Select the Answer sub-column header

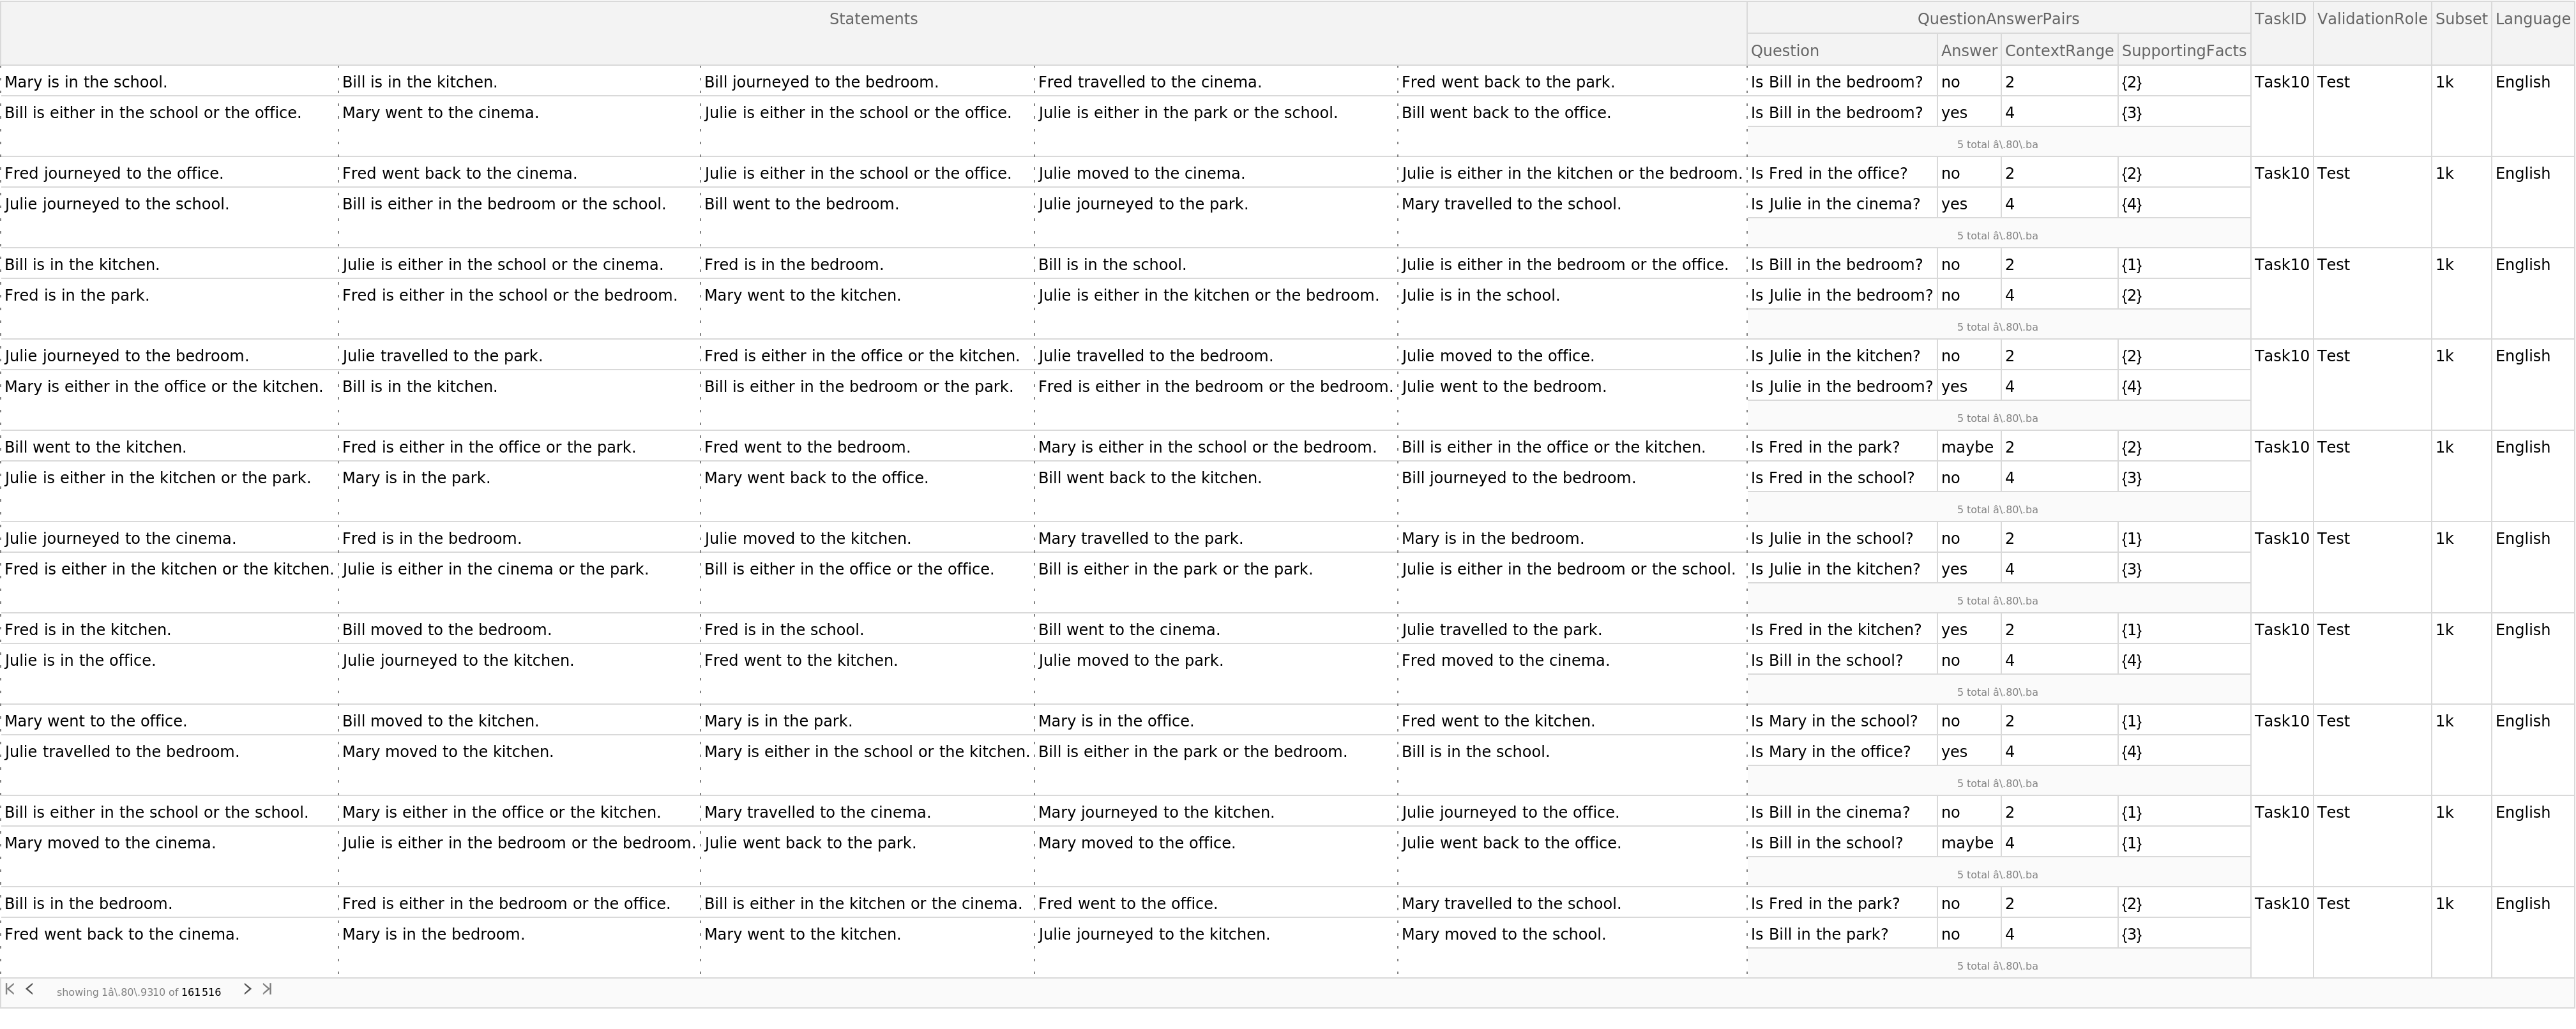1968,51
